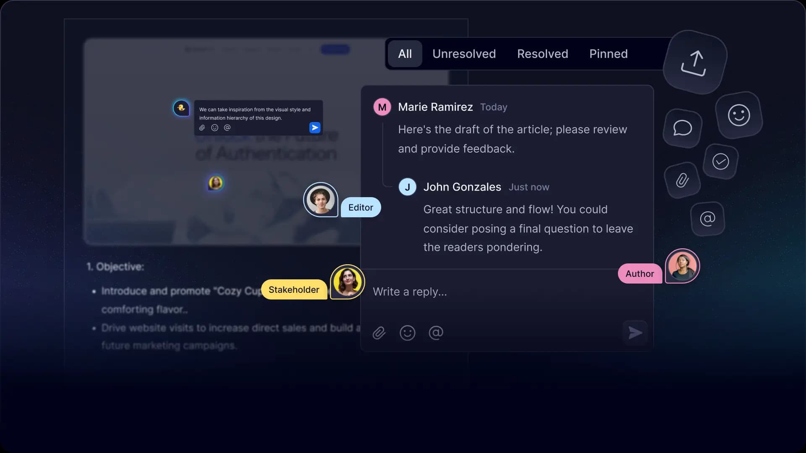Click the Editor role label badge

(360, 207)
